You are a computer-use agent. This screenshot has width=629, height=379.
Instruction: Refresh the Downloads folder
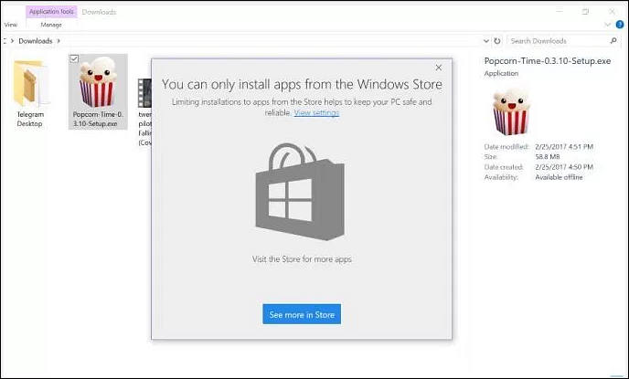click(497, 41)
